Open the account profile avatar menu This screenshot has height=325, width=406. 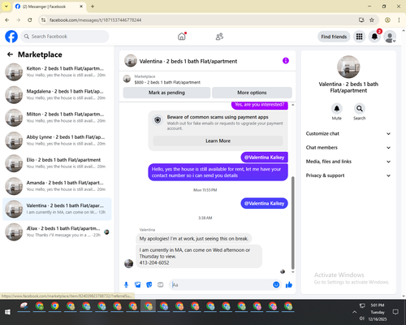pyautogui.click(x=390, y=37)
